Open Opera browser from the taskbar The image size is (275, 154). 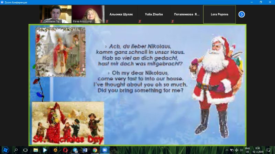pos(65,150)
